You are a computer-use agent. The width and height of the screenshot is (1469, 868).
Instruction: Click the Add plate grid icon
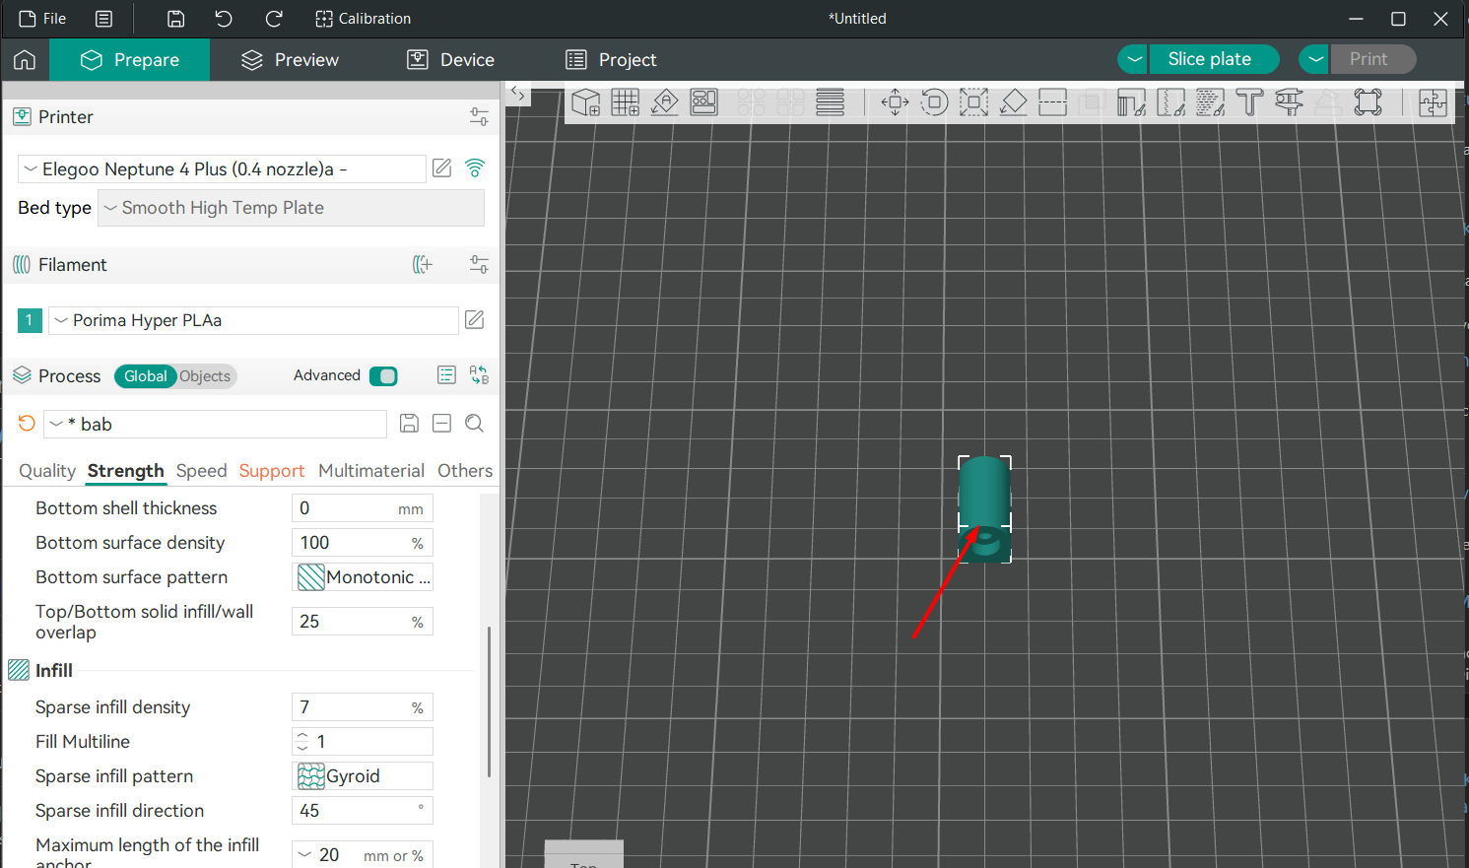coord(626,102)
